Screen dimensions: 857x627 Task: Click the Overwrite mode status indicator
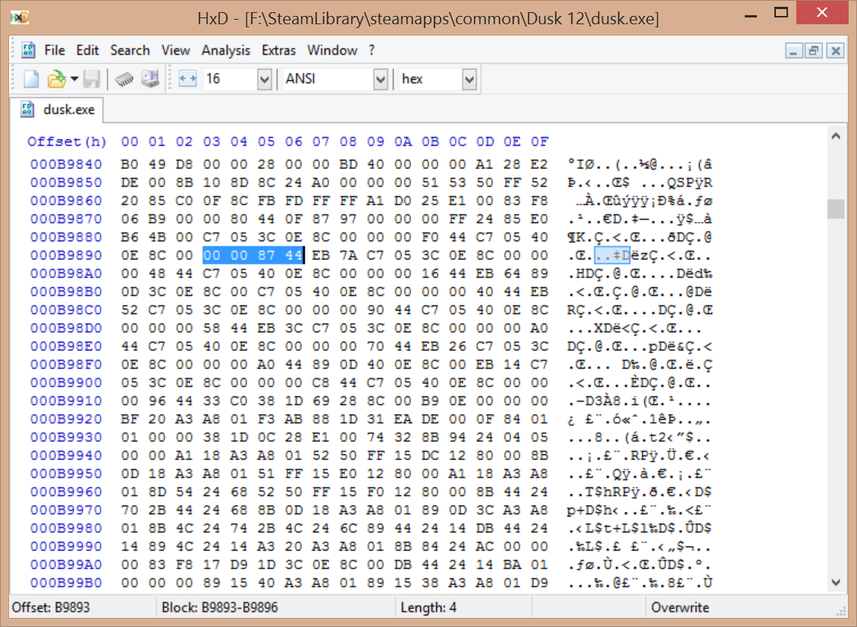click(680, 607)
